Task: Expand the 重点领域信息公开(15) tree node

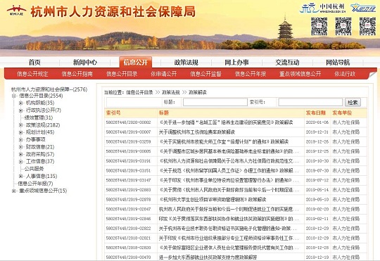Action: point(14,191)
